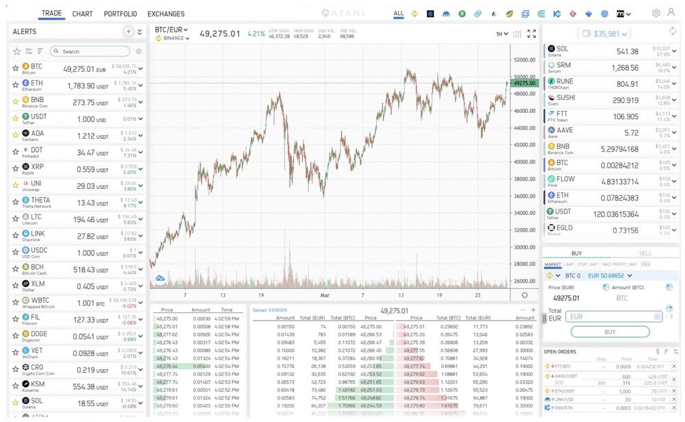Click the portfolio refresh icon
This screenshot has height=422, width=685.
(x=672, y=32)
